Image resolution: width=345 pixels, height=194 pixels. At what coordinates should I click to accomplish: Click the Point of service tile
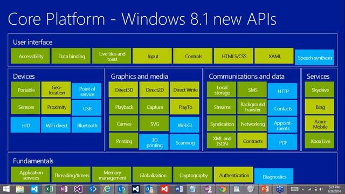[x=86, y=91]
